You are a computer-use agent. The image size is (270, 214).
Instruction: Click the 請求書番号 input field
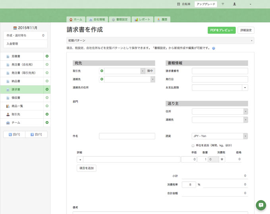pyautogui.click(x=220, y=71)
